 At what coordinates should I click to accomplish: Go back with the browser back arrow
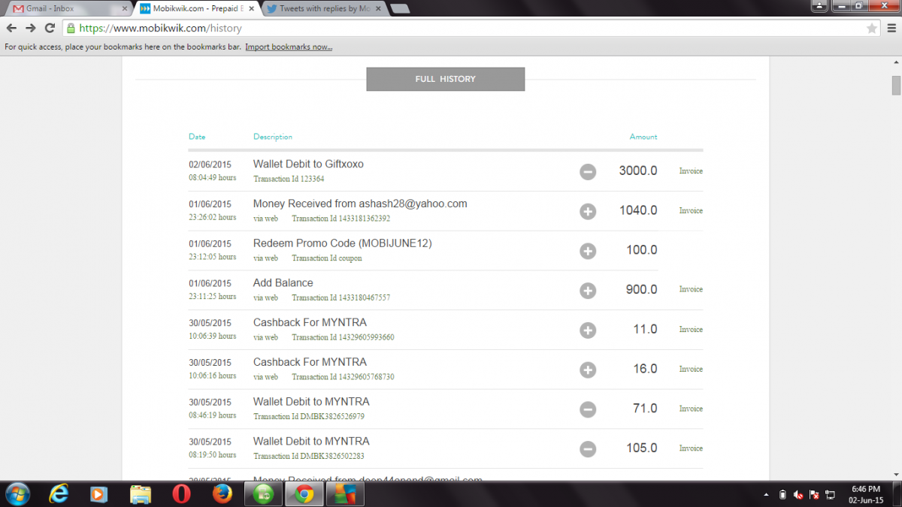click(x=11, y=28)
